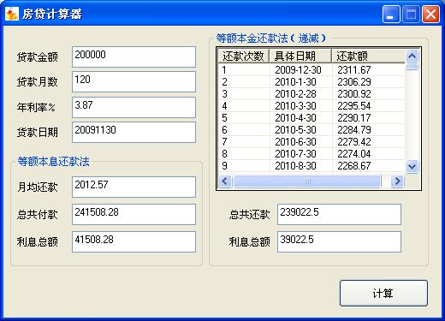Click the repayment amount 2311.67
Screen dimensions: 445x321
(x=354, y=70)
